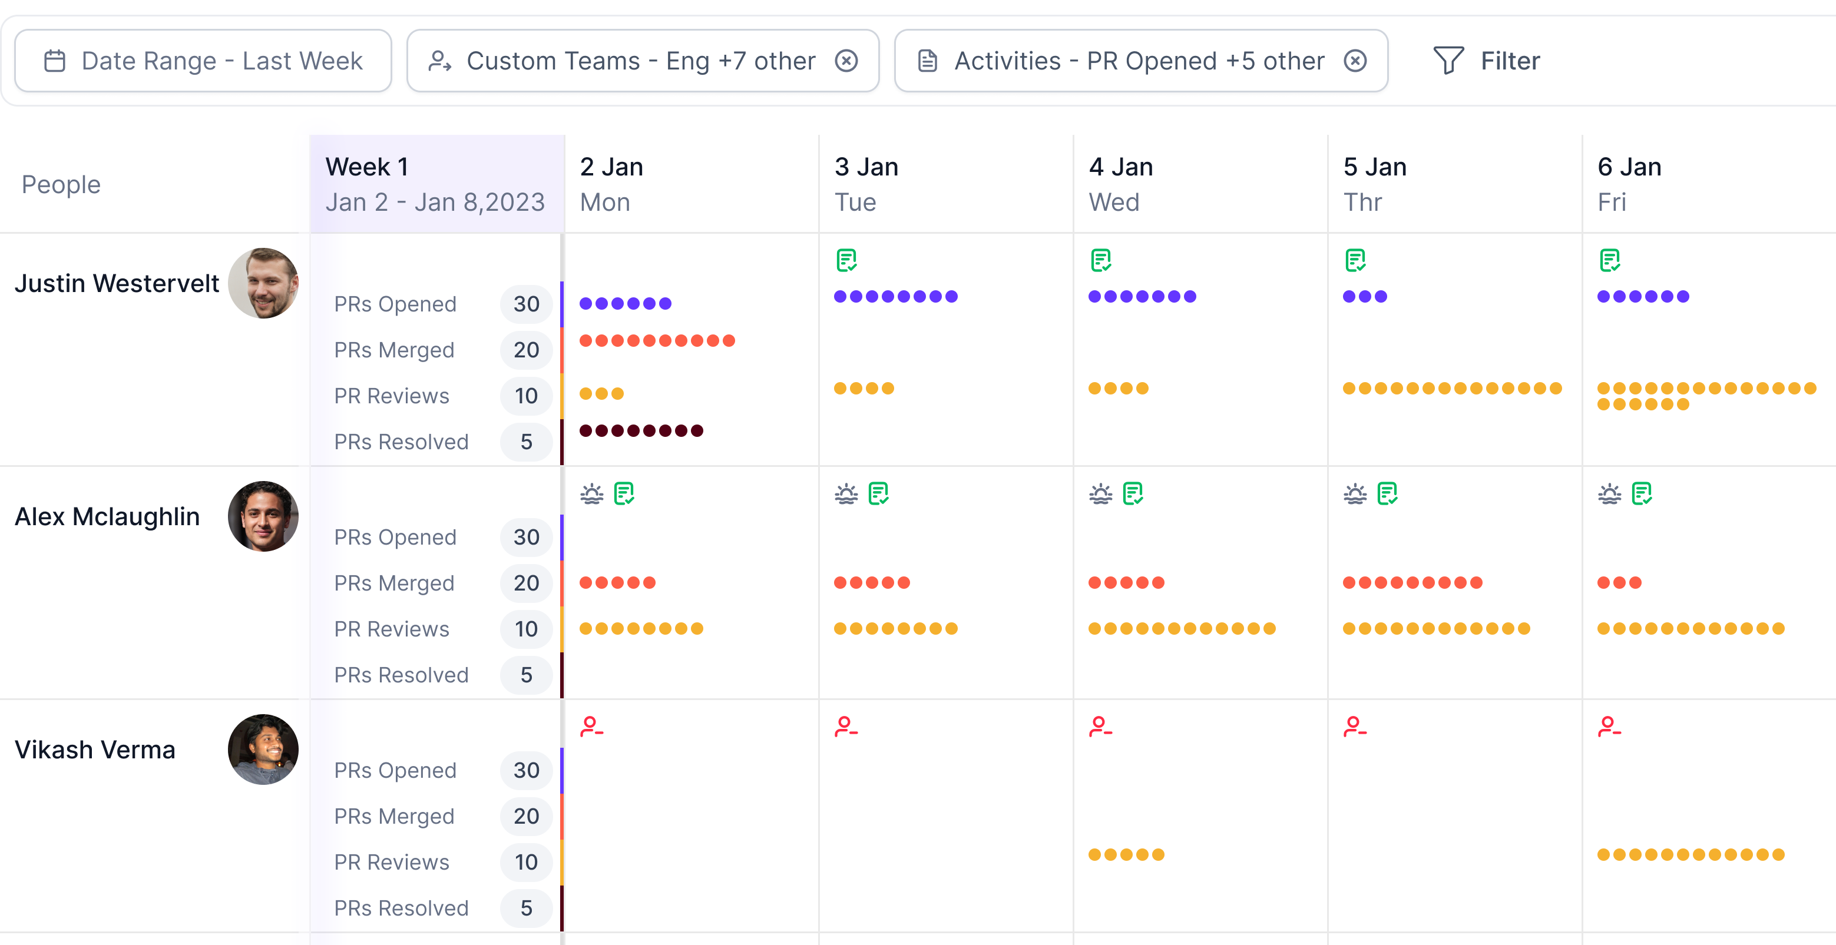1836x945 pixels.
Task: Click Alex's sunrise icon on 6 Jan
Action: click(x=1609, y=493)
